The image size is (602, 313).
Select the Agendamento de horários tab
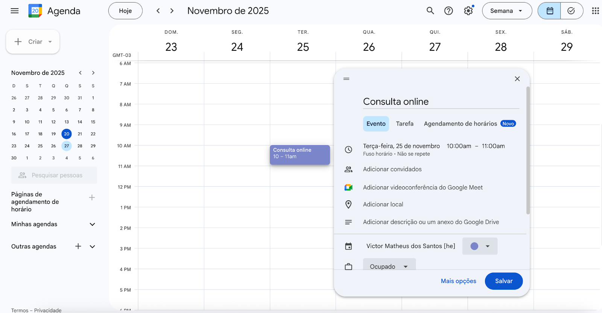point(461,124)
